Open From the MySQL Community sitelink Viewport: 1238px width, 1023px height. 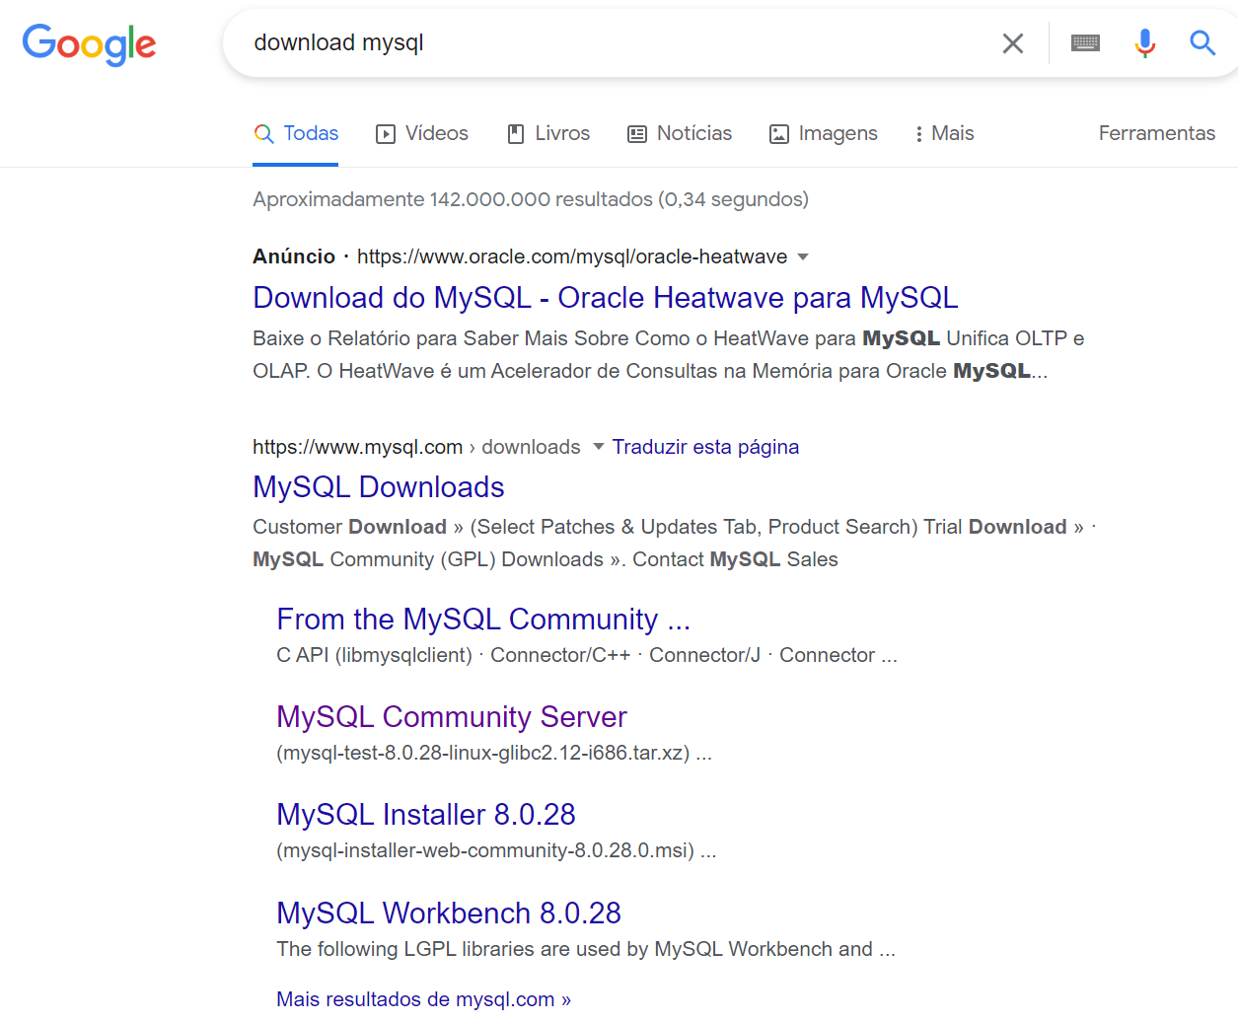[x=483, y=619]
